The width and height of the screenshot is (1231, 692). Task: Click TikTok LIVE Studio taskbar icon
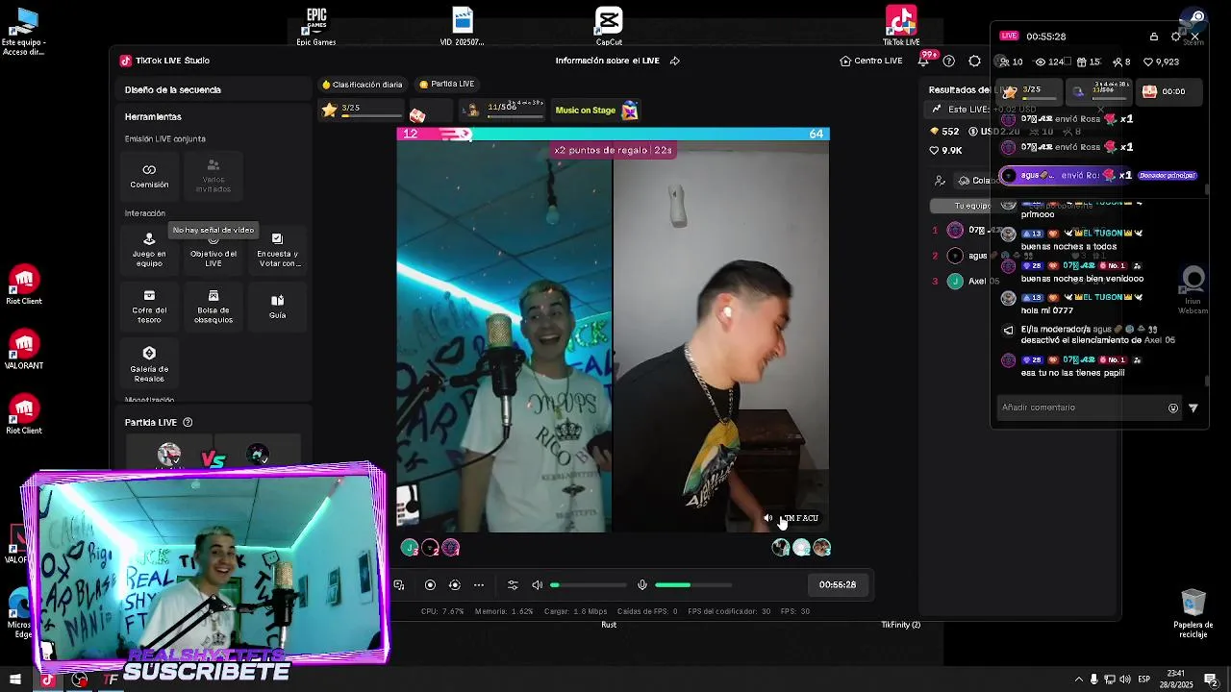[47, 680]
